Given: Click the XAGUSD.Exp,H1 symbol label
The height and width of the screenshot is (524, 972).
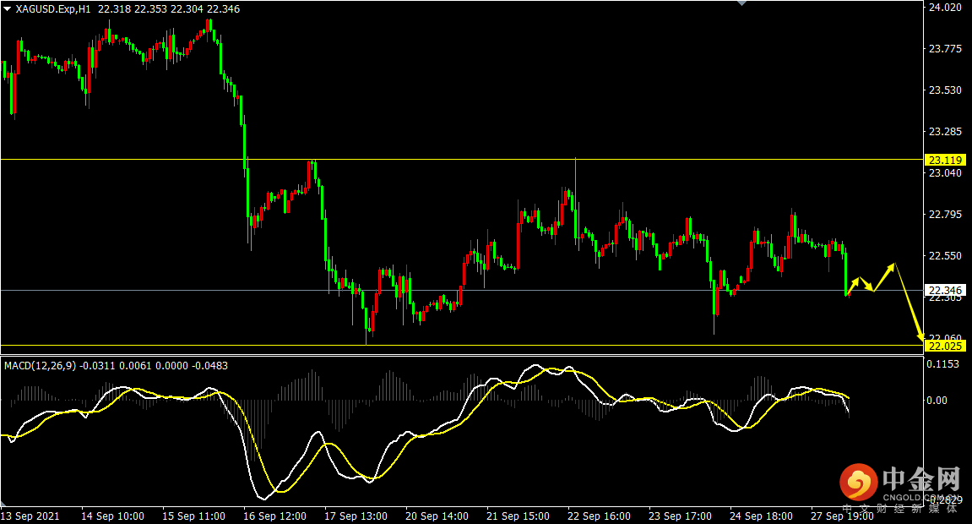Looking at the screenshot, I should click(52, 9).
